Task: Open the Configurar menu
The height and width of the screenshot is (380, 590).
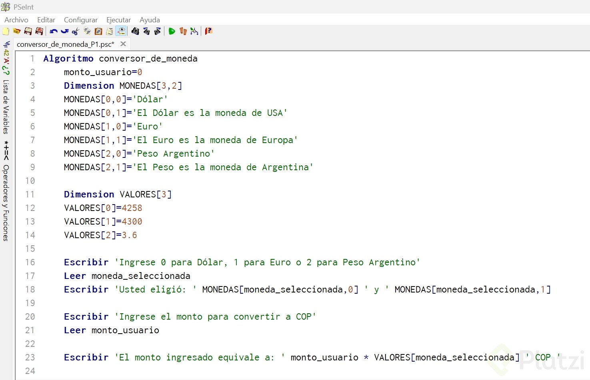Action: [81, 20]
